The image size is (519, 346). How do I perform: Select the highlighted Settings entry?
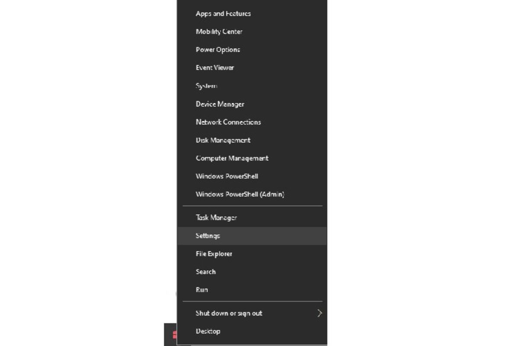click(x=252, y=236)
